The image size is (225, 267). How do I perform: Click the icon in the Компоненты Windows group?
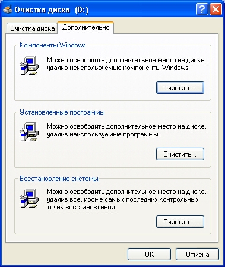pos(29,65)
